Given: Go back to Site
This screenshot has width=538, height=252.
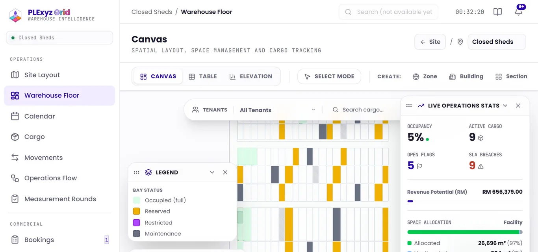Looking at the screenshot, I should pos(430,42).
